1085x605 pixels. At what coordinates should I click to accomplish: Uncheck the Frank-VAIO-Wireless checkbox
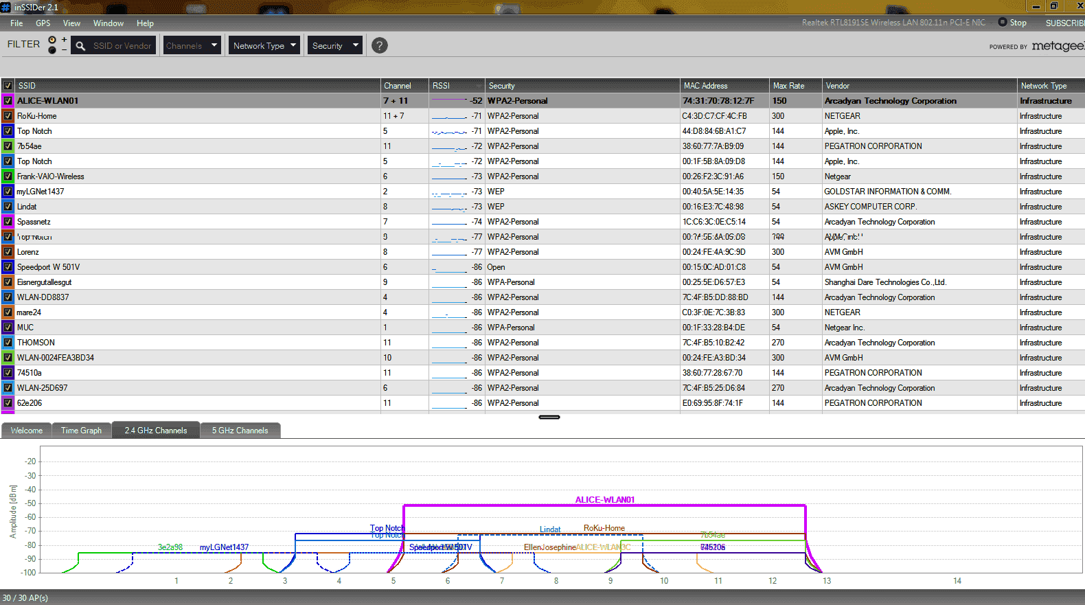tap(8, 176)
